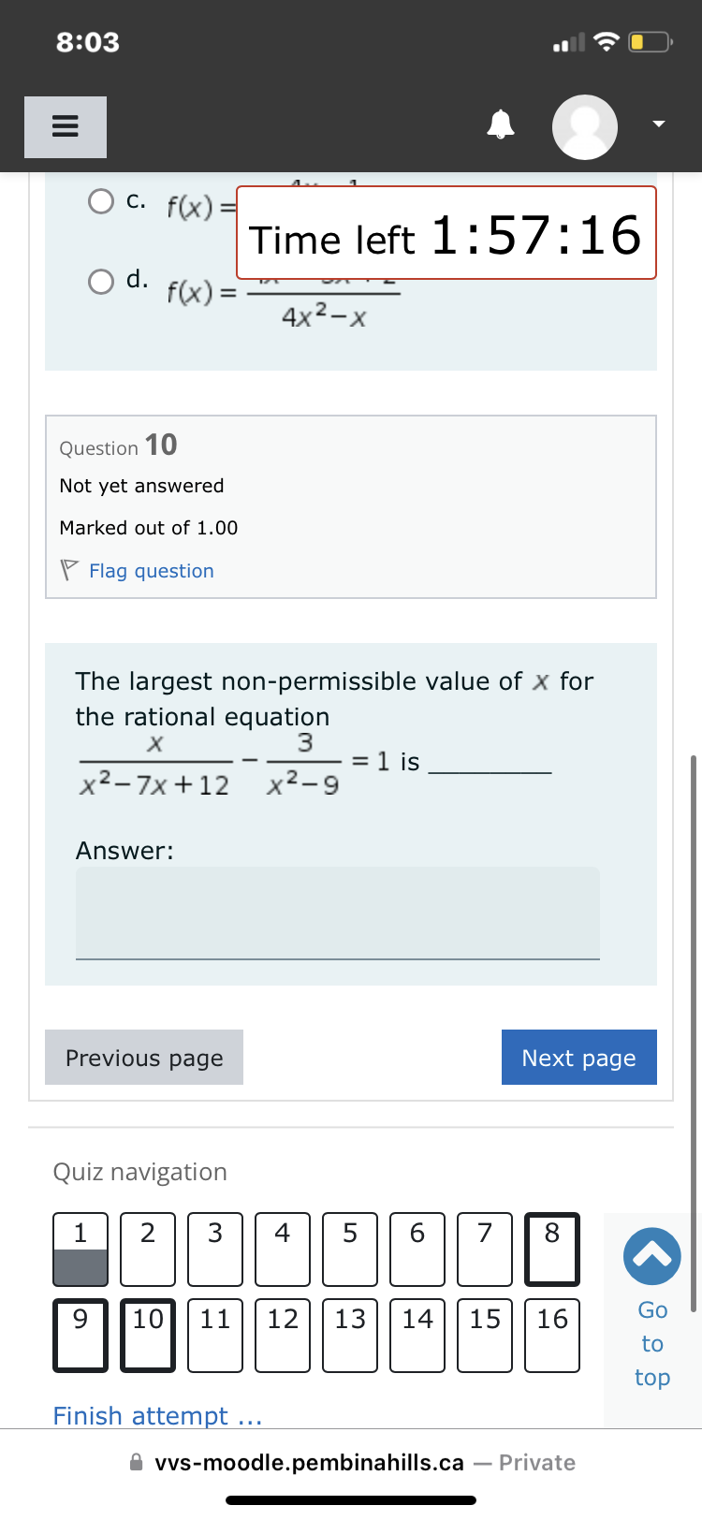Tap the battery indicator in the status bar
This screenshot has height=1520, width=702.
point(648,41)
